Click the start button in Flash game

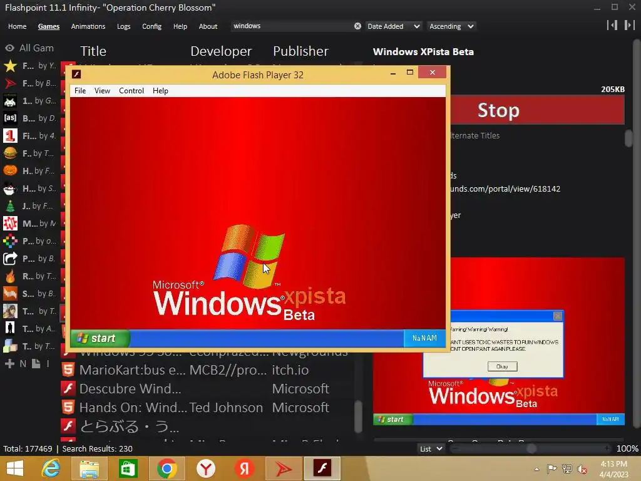pyautogui.click(x=100, y=338)
